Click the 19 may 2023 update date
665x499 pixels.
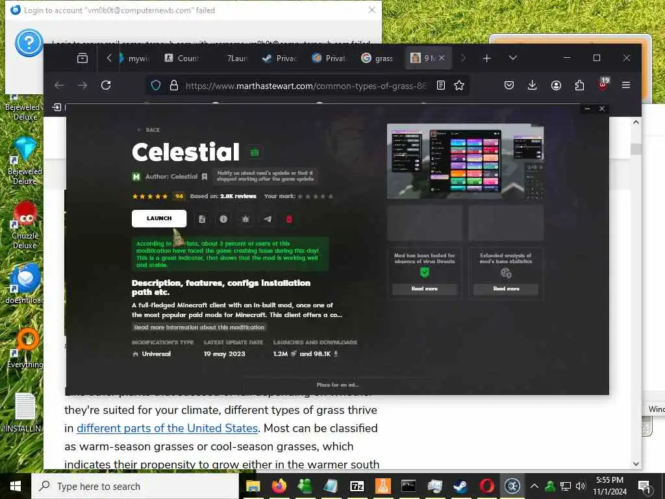pyautogui.click(x=224, y=354)
